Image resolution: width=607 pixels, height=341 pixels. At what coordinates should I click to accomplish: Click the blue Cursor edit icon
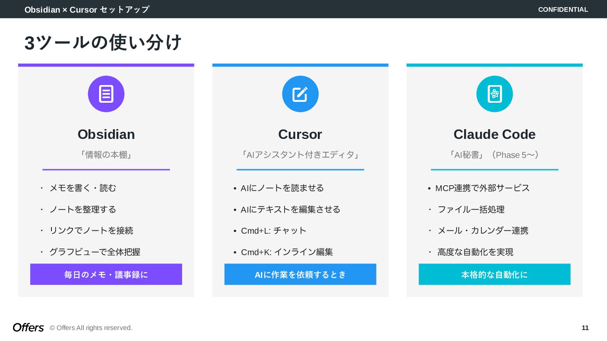[x=300, y=94]
